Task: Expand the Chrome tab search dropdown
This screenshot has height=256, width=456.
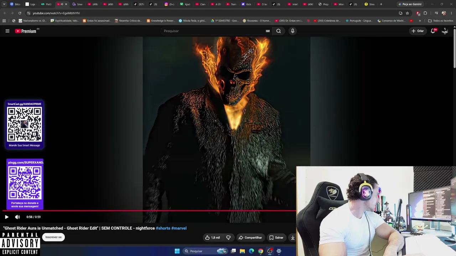Action: (5, 4)
